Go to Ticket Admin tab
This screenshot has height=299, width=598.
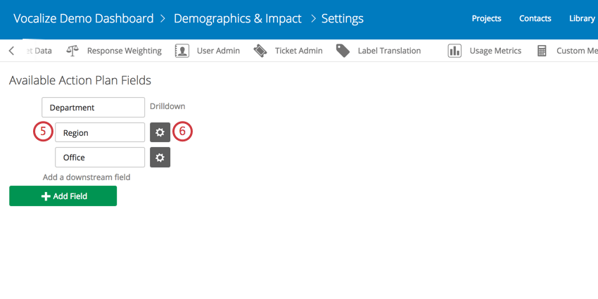click(x=298, y=51)
